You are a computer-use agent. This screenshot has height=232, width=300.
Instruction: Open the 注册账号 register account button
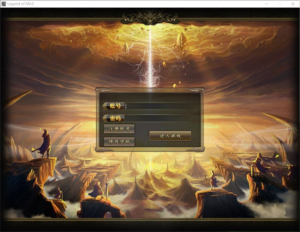pos(119,129)
